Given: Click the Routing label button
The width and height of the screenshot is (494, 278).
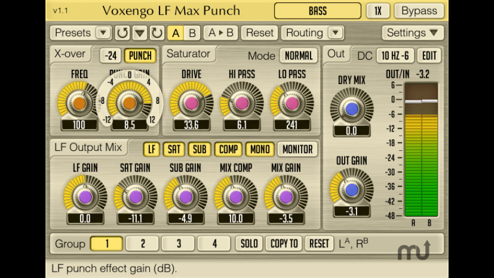Looking at the screenshot, I should [304, 33].
